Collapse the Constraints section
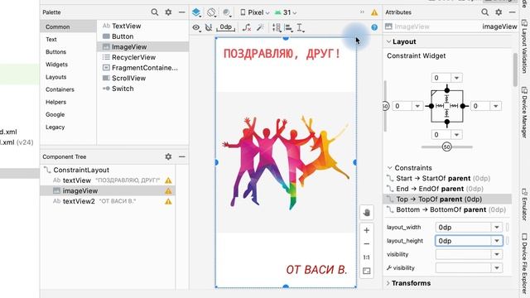Image resolution: width=530 pixels, height=298 pixels. pos(390,168)
